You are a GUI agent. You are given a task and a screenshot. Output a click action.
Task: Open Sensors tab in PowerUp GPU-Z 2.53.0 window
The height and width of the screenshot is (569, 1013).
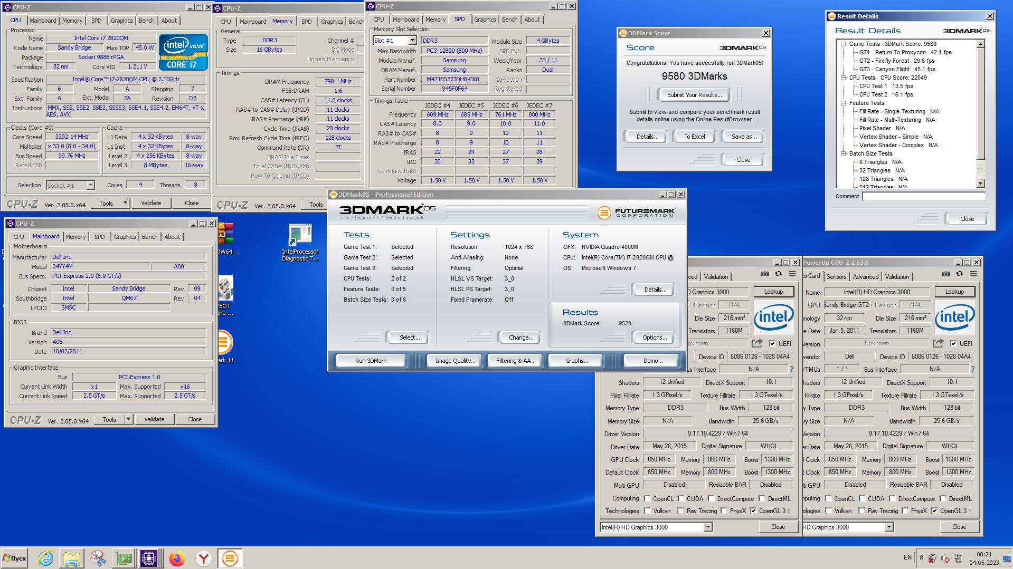click(x=836, y=276)
